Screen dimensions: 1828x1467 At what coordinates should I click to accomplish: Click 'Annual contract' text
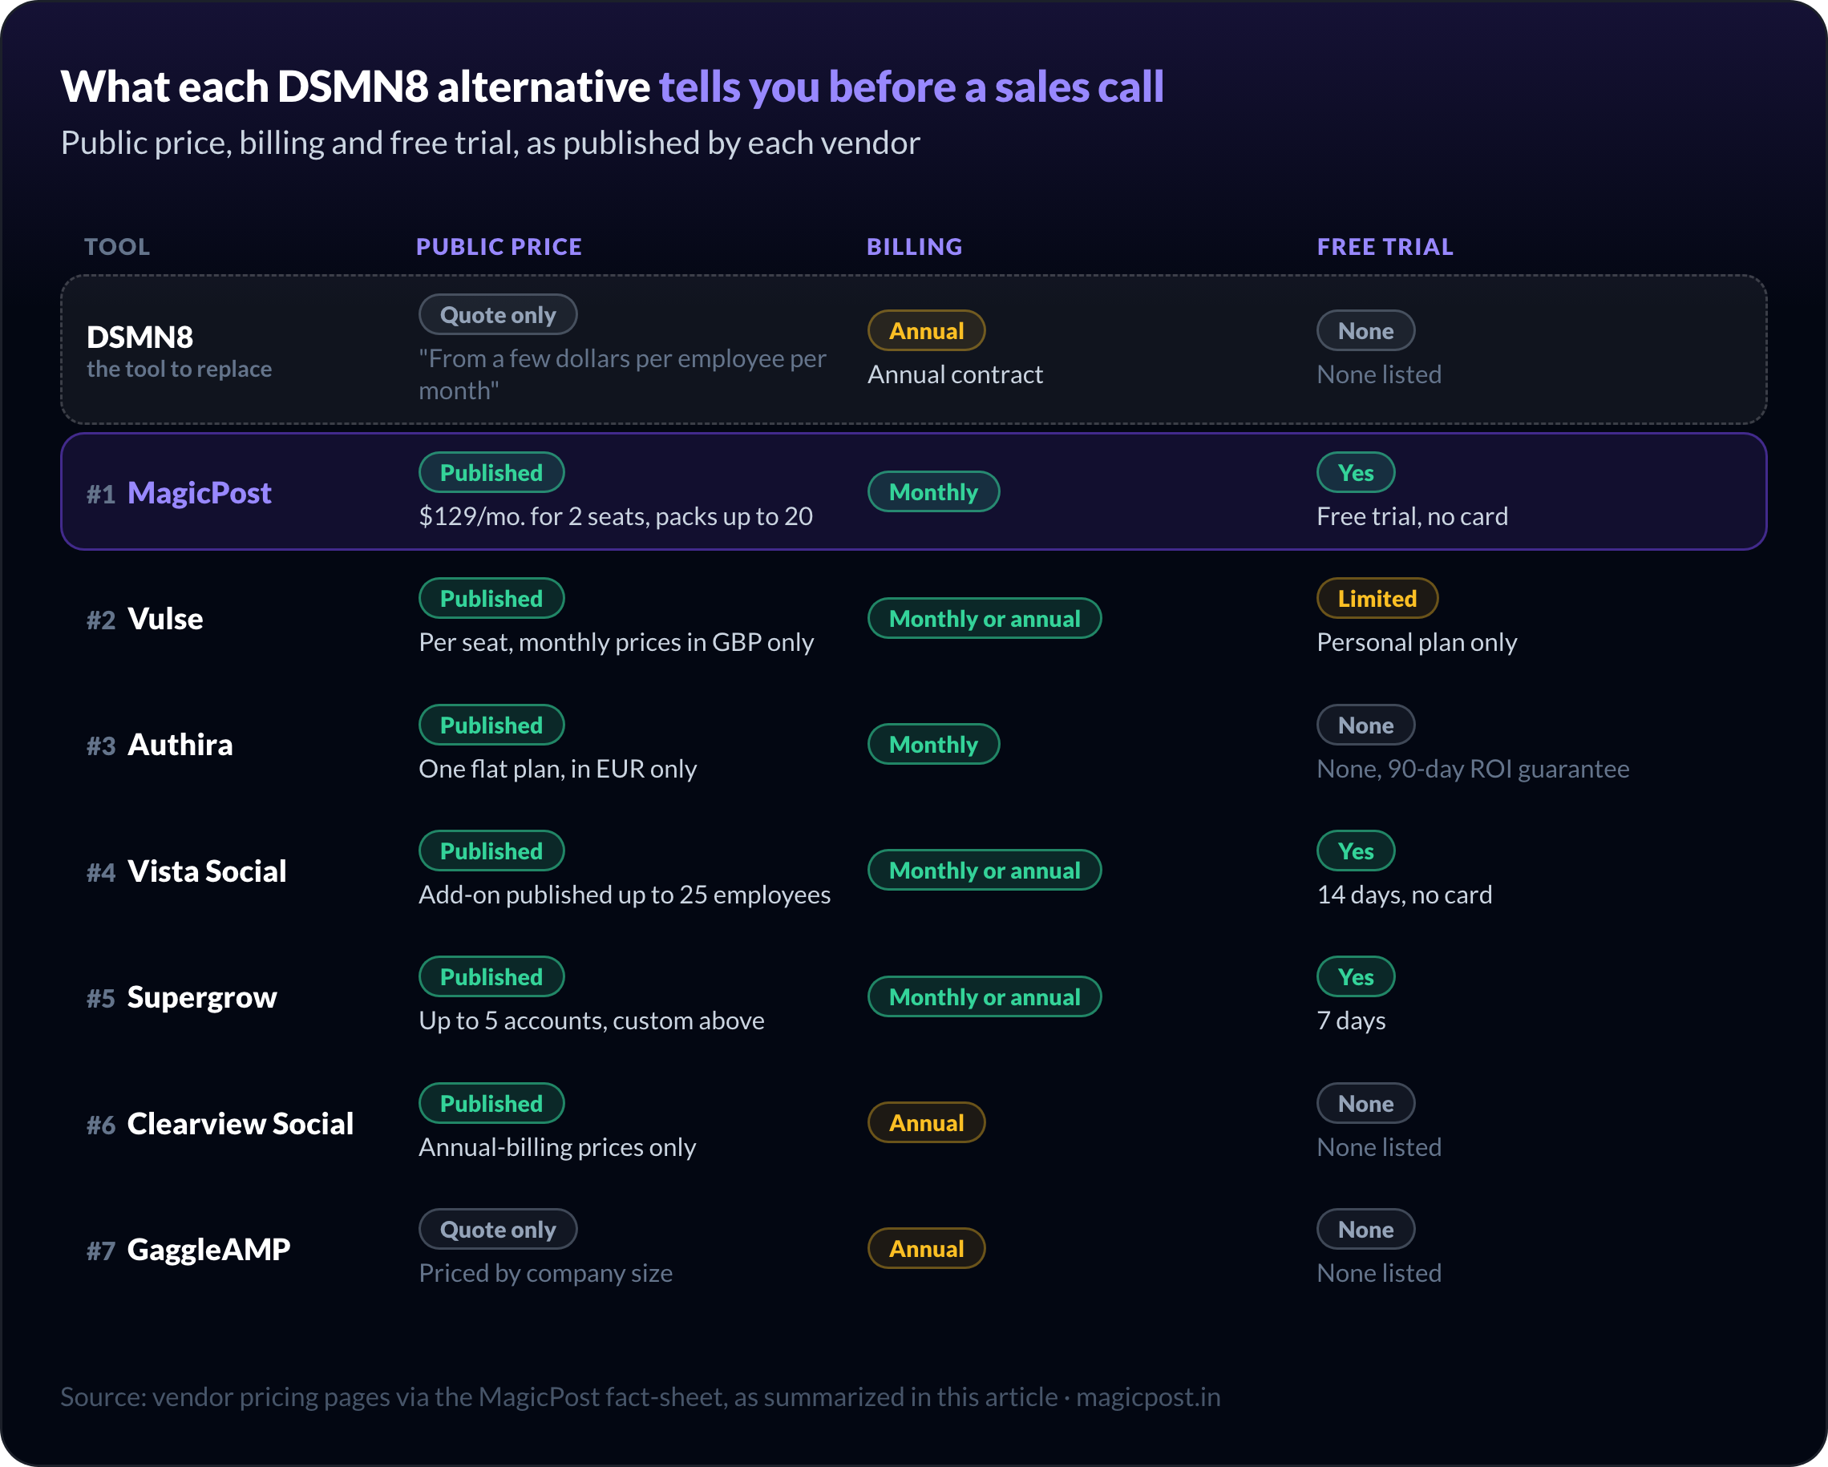955,374
